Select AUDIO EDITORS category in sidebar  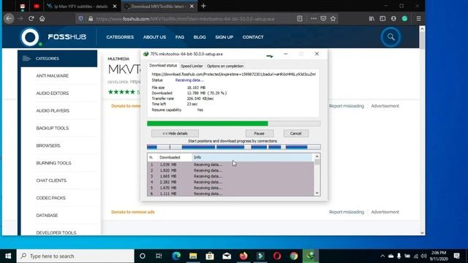(52, 93)
